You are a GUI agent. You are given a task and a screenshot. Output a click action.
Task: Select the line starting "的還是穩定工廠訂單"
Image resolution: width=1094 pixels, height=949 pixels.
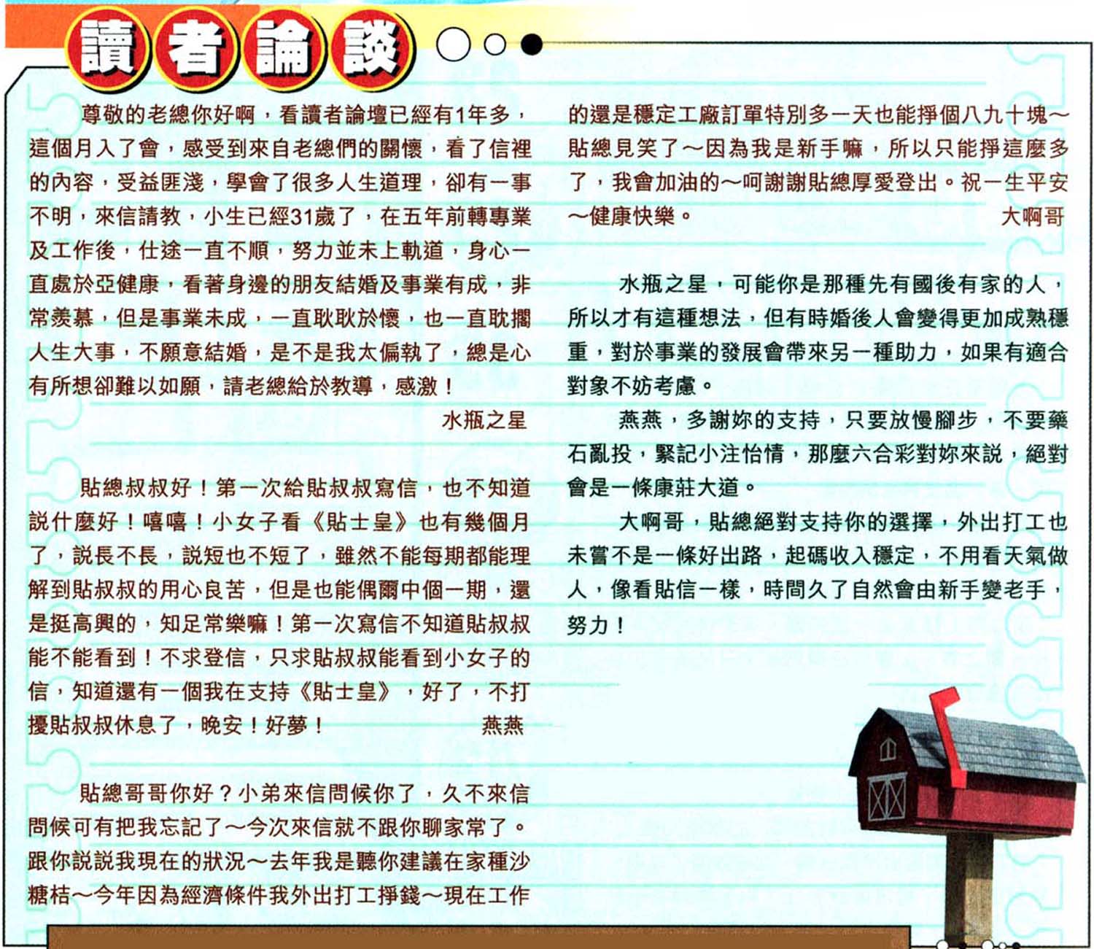[x=819, y=115]
